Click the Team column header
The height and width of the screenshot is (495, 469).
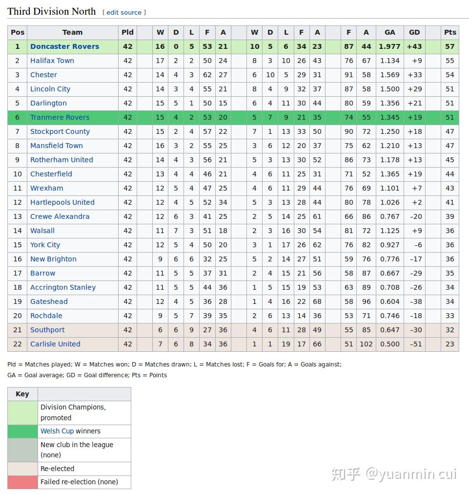[72, 32]
